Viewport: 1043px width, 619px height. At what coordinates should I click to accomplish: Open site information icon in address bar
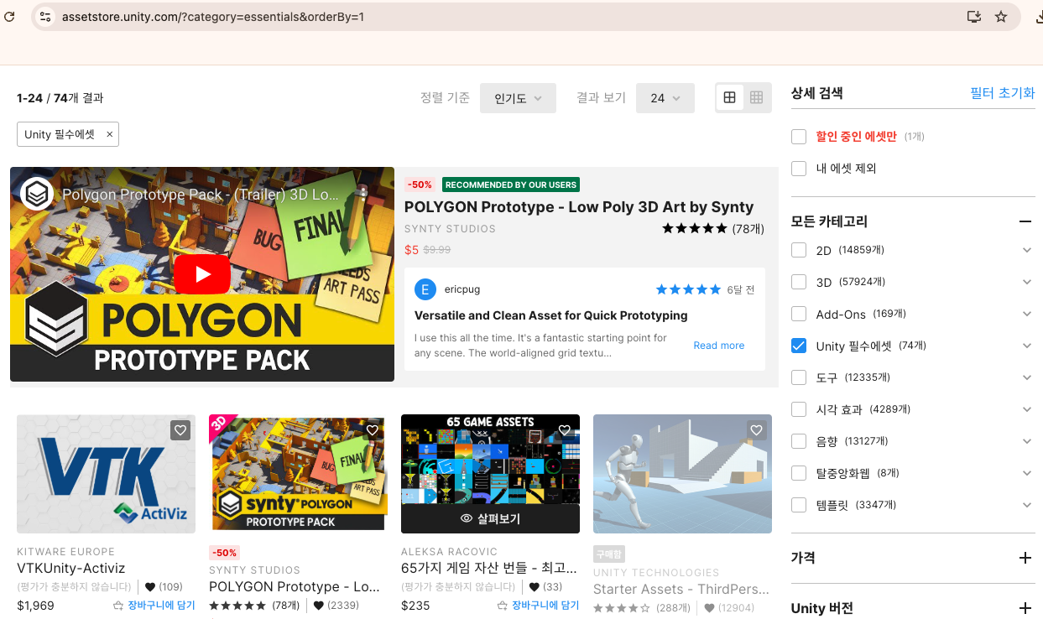pyautogui.click(x=45, y=16)
